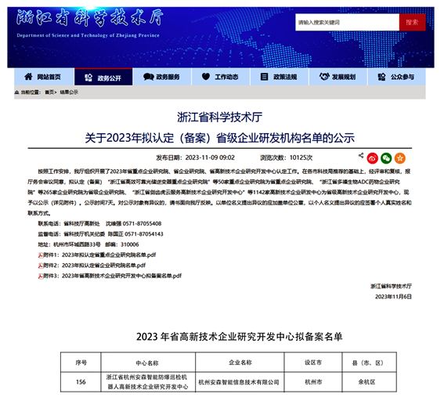This screenshot has width=444, height=412.
Task: Open the 公众参与 menu tab
Action: click(x=396, y=77)
